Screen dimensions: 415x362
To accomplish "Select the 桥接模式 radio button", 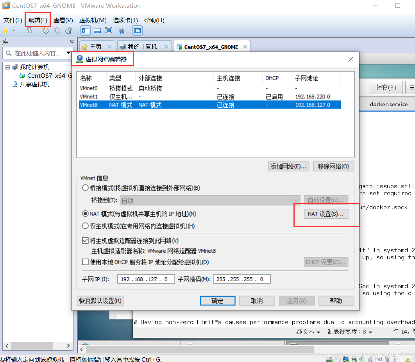I will pos(85,188).
